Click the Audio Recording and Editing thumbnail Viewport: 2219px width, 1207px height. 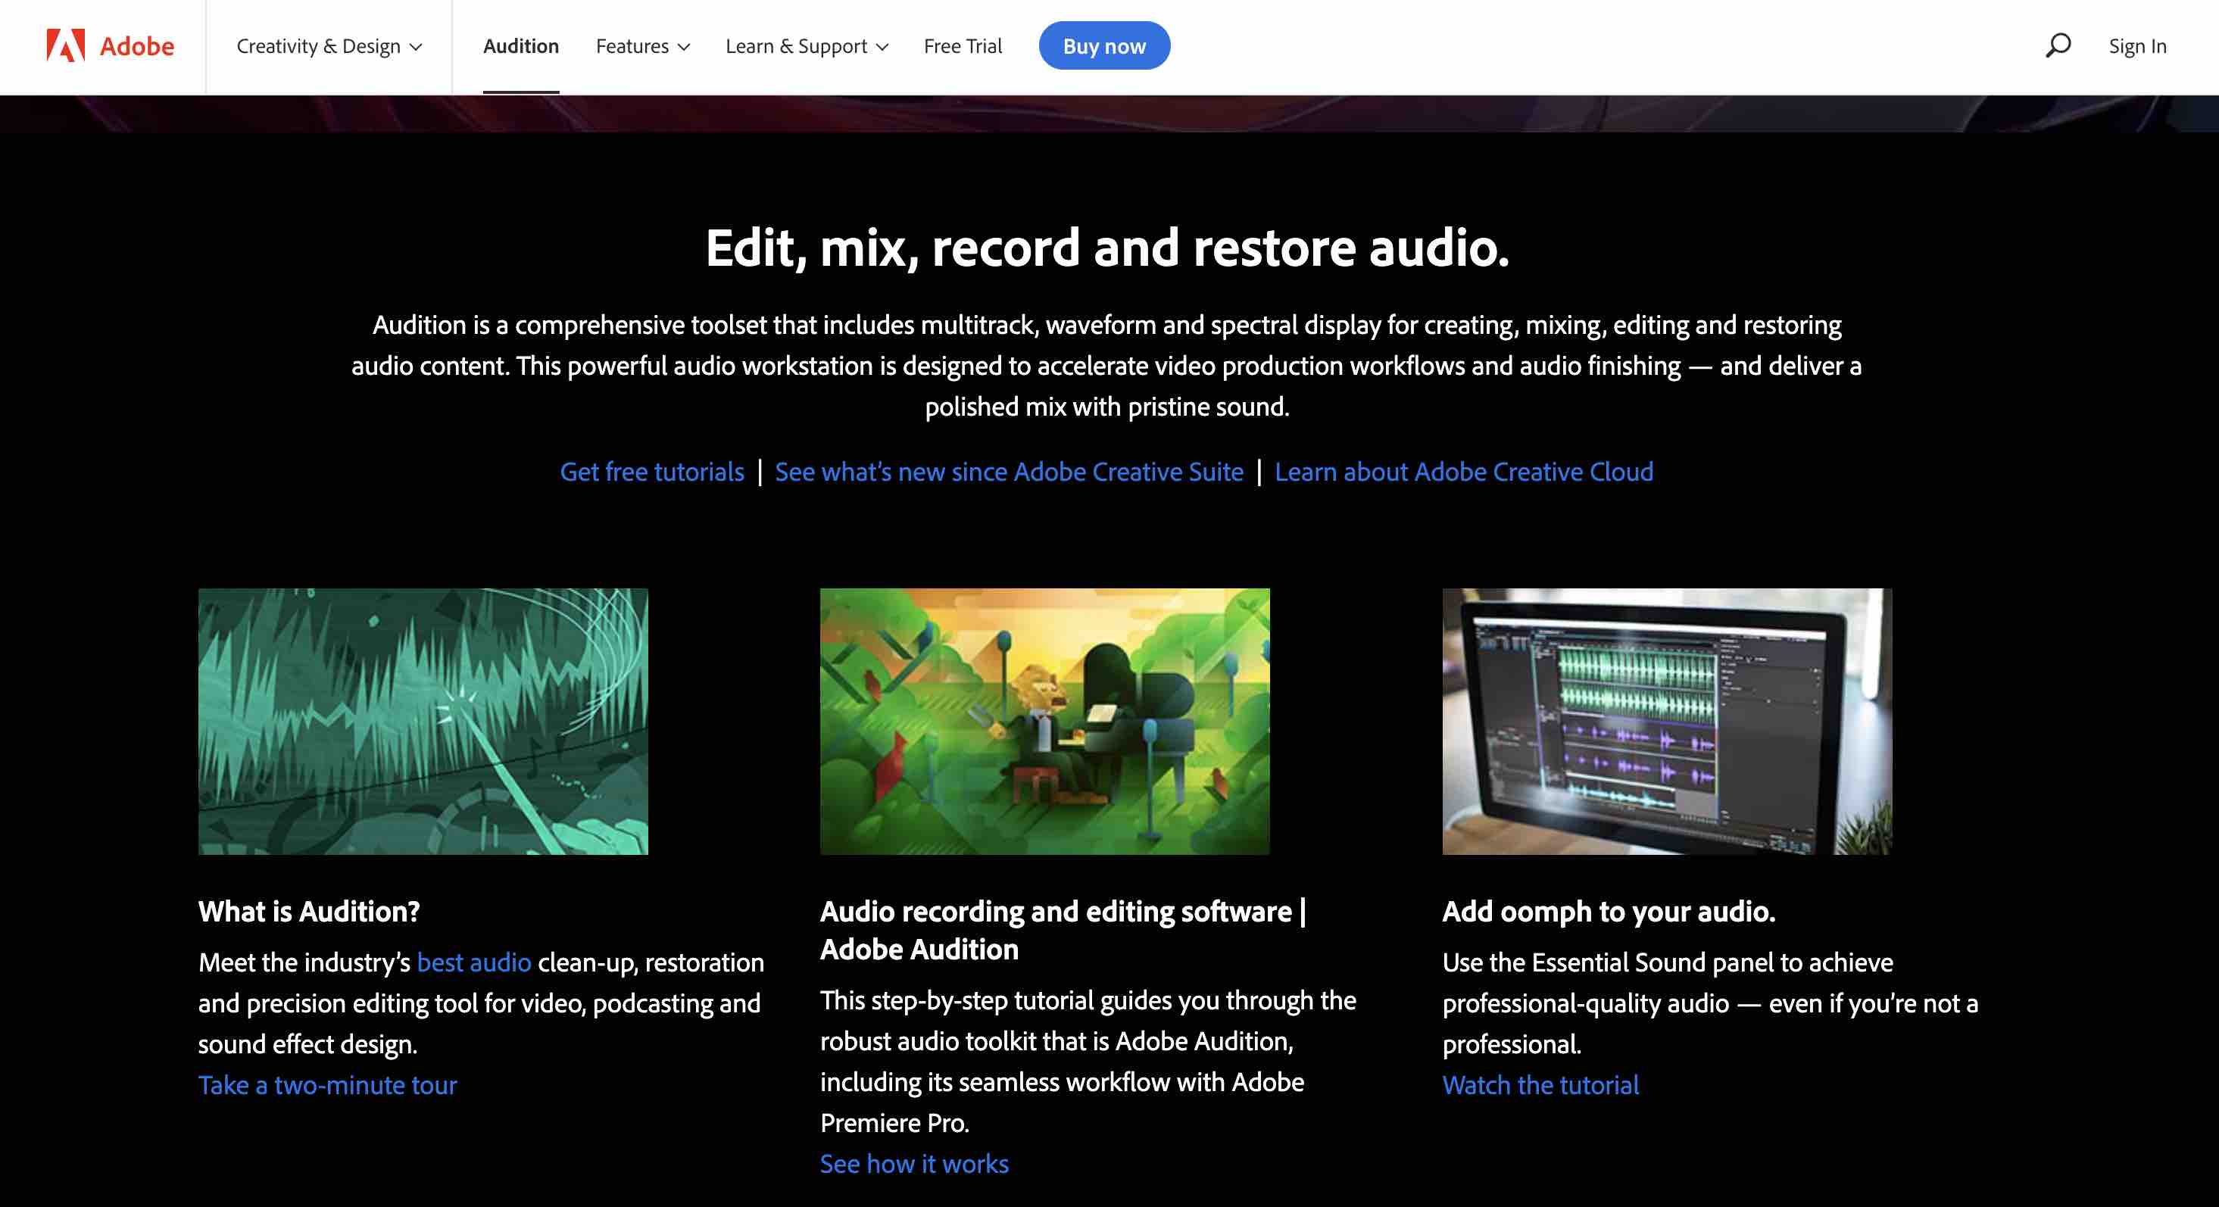[x=1045, y=721]
